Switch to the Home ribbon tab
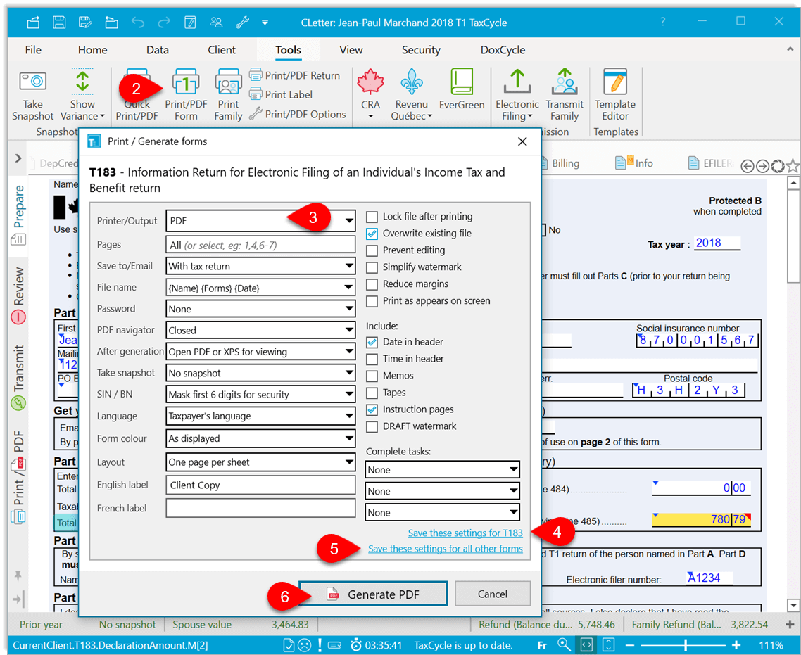The width and height of the screenshot is (801, 655). 92,50
